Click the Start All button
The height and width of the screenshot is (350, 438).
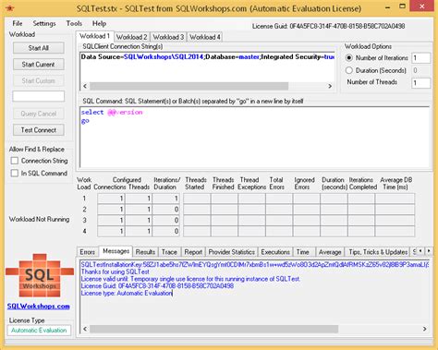39,48
